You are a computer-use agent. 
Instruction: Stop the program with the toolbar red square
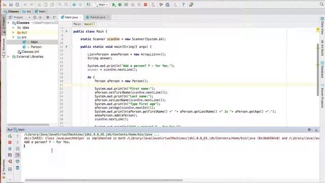tap(146, 5)
